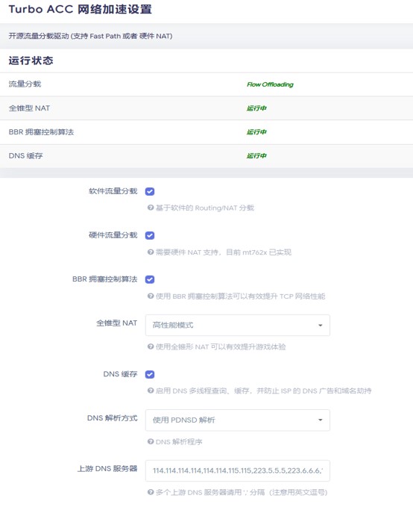This screenshot has height=513, width=413.
Task: Click the 流量分载 status row label
Action: coord(25,84)
